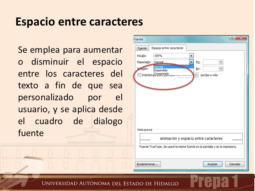The image size is (255, 191).
Task: Choose Comprimido in the Espaciado list
Action: pos(173,73)
